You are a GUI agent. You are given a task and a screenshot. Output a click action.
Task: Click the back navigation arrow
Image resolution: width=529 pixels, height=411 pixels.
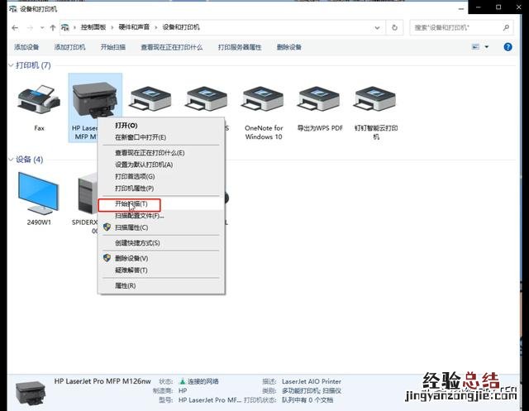point(15,27)
